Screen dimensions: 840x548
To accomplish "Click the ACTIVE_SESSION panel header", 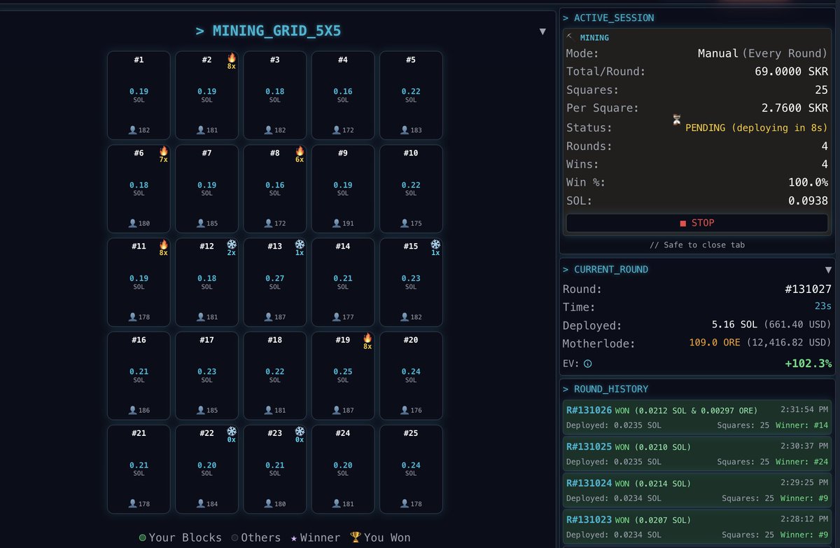I will (x=609, y=18).
